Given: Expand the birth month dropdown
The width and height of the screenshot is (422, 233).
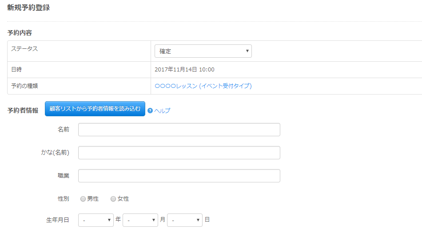Looking at the screenshot, I should click(x=140, y=220).
